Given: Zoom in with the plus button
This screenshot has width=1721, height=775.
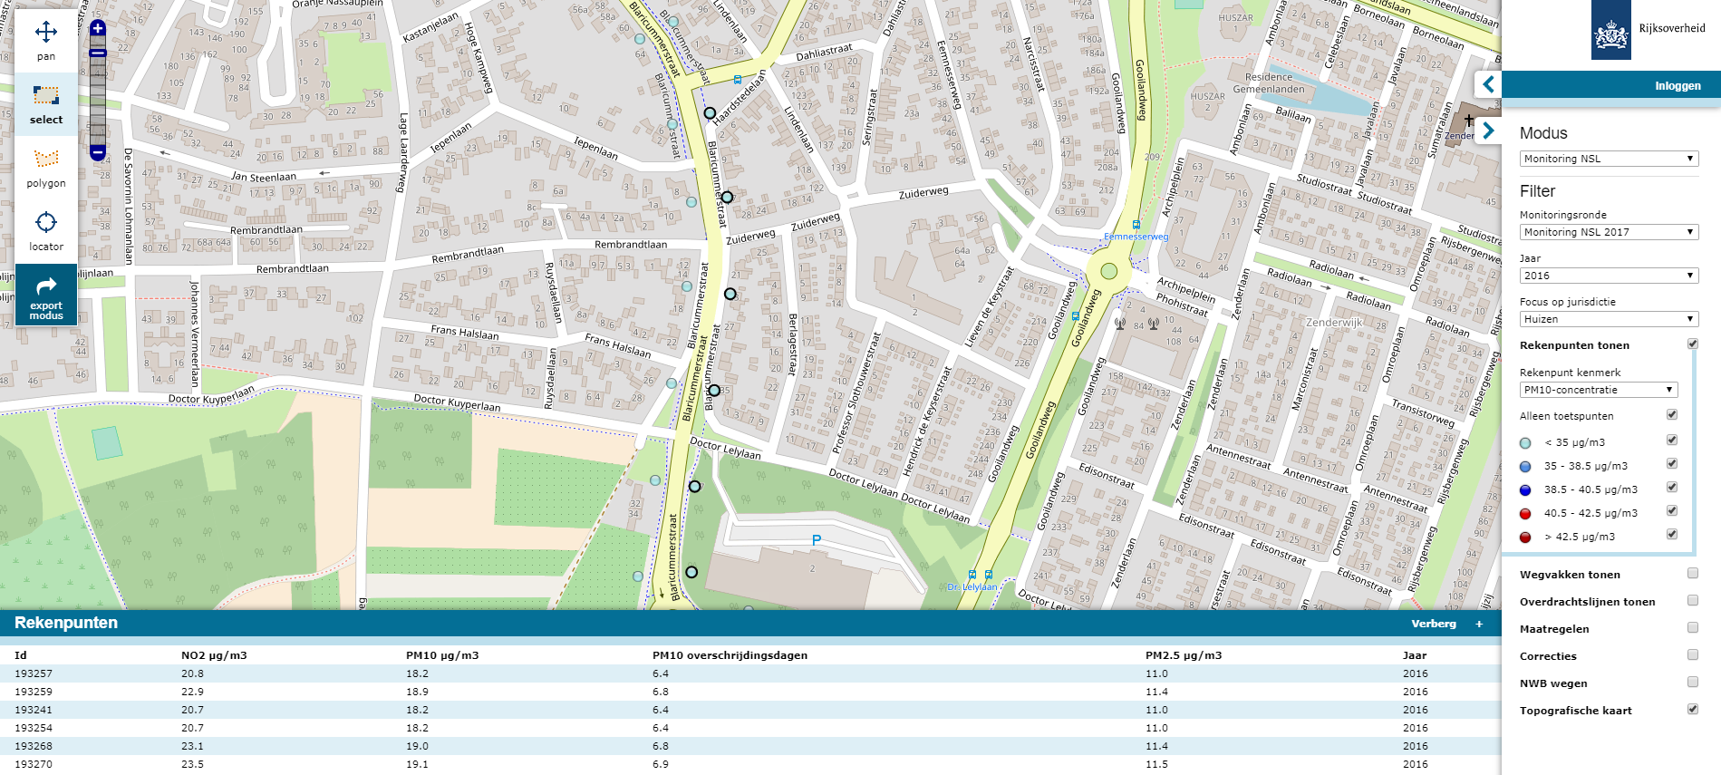Looking at the screenshot, I should tap(98, 29).
